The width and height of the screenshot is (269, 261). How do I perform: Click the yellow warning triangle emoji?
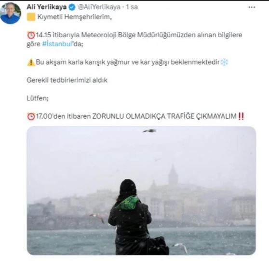pyautogui.click(x=31, y=62)
